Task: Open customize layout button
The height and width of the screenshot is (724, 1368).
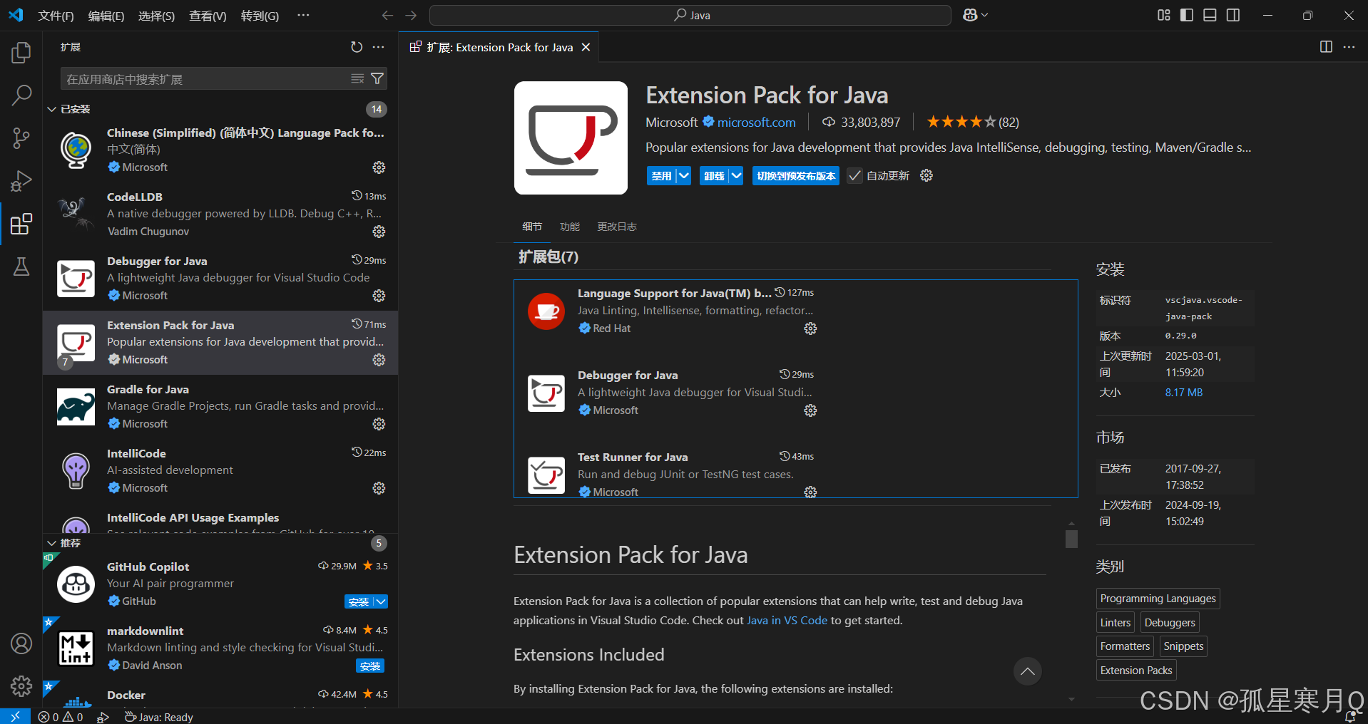Action: [x=1163, y=15]
